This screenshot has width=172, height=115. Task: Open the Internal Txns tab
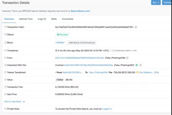[x=26, y=19]
